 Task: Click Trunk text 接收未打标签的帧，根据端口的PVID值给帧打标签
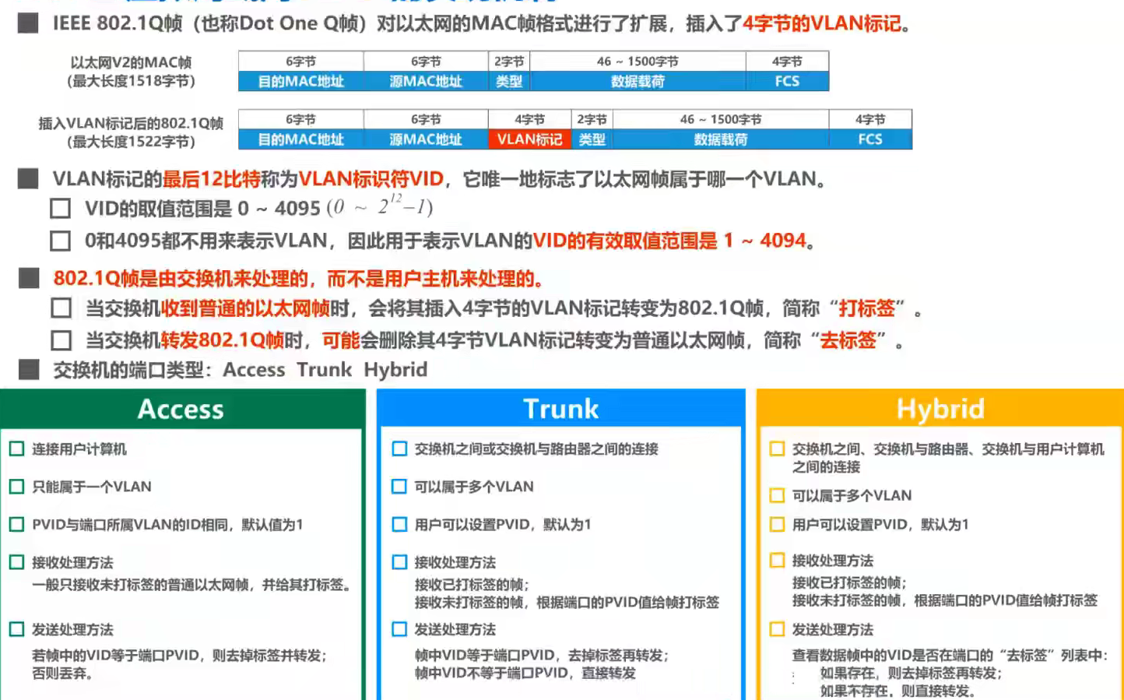[x=567, y=603]
